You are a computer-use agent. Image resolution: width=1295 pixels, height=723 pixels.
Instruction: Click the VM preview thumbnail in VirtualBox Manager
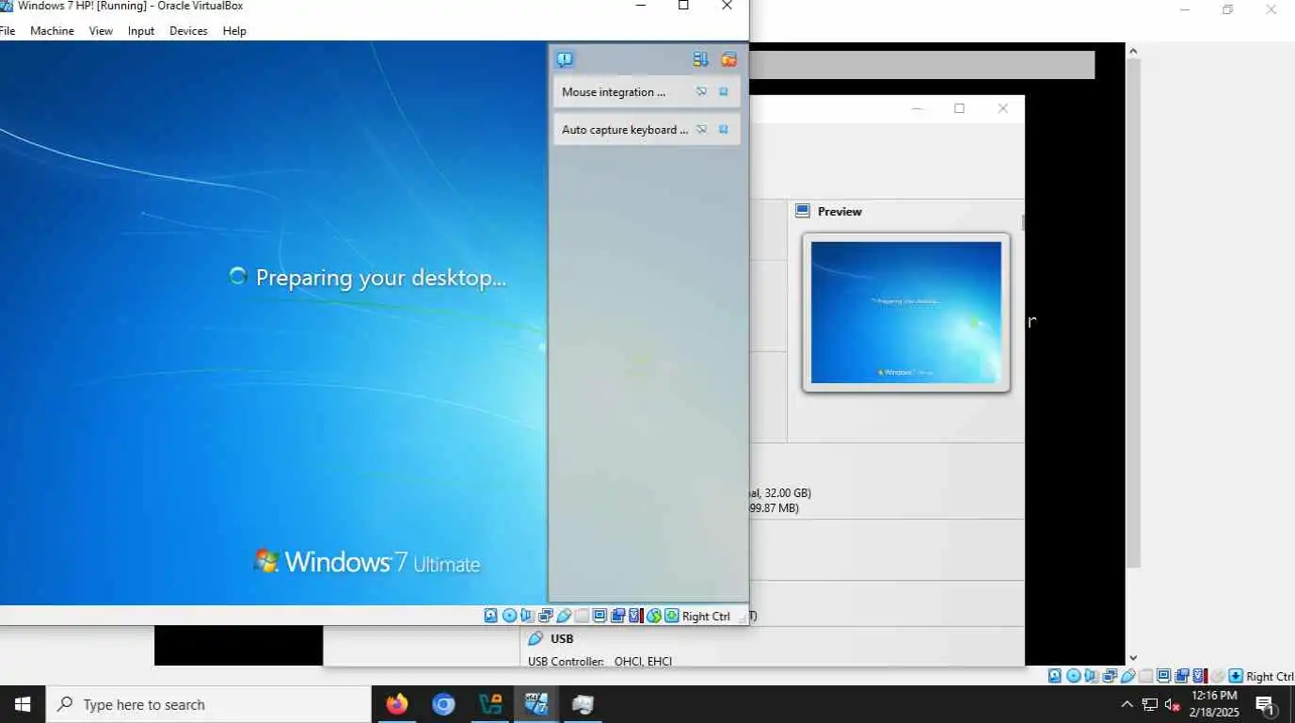tap(906, 313)
